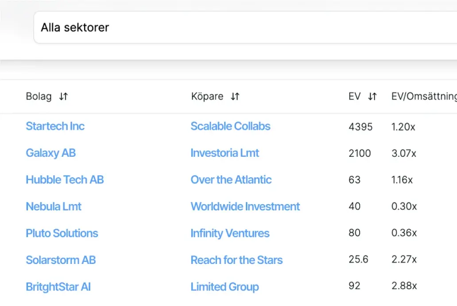457x306 pixels.
Task: View Nebula Lmt company details
Action: (x=54, y=206)
